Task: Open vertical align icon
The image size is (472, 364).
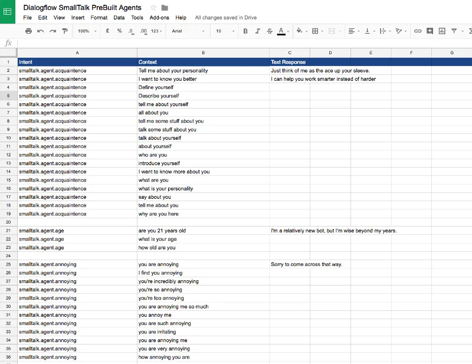Action: (367, 31)
